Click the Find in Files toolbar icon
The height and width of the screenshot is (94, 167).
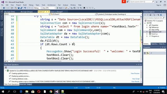(66, 8)
